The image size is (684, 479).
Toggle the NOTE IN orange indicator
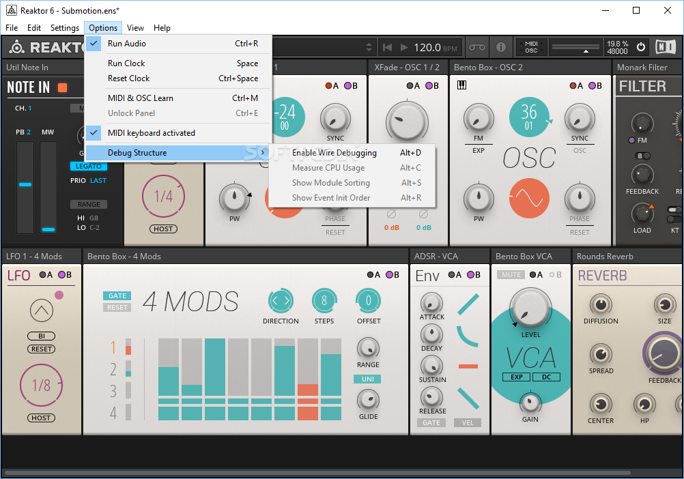click(x=62, y=87)
